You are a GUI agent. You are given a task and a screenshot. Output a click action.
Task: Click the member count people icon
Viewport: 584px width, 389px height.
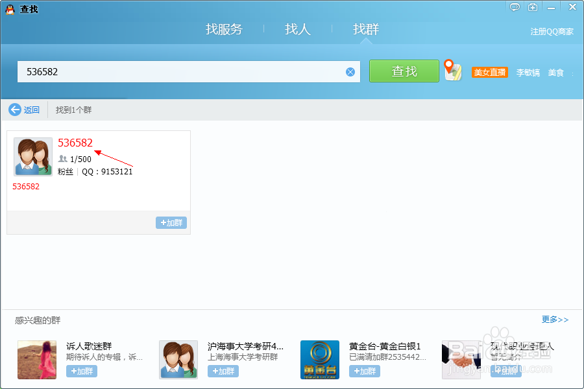point(62,159)
